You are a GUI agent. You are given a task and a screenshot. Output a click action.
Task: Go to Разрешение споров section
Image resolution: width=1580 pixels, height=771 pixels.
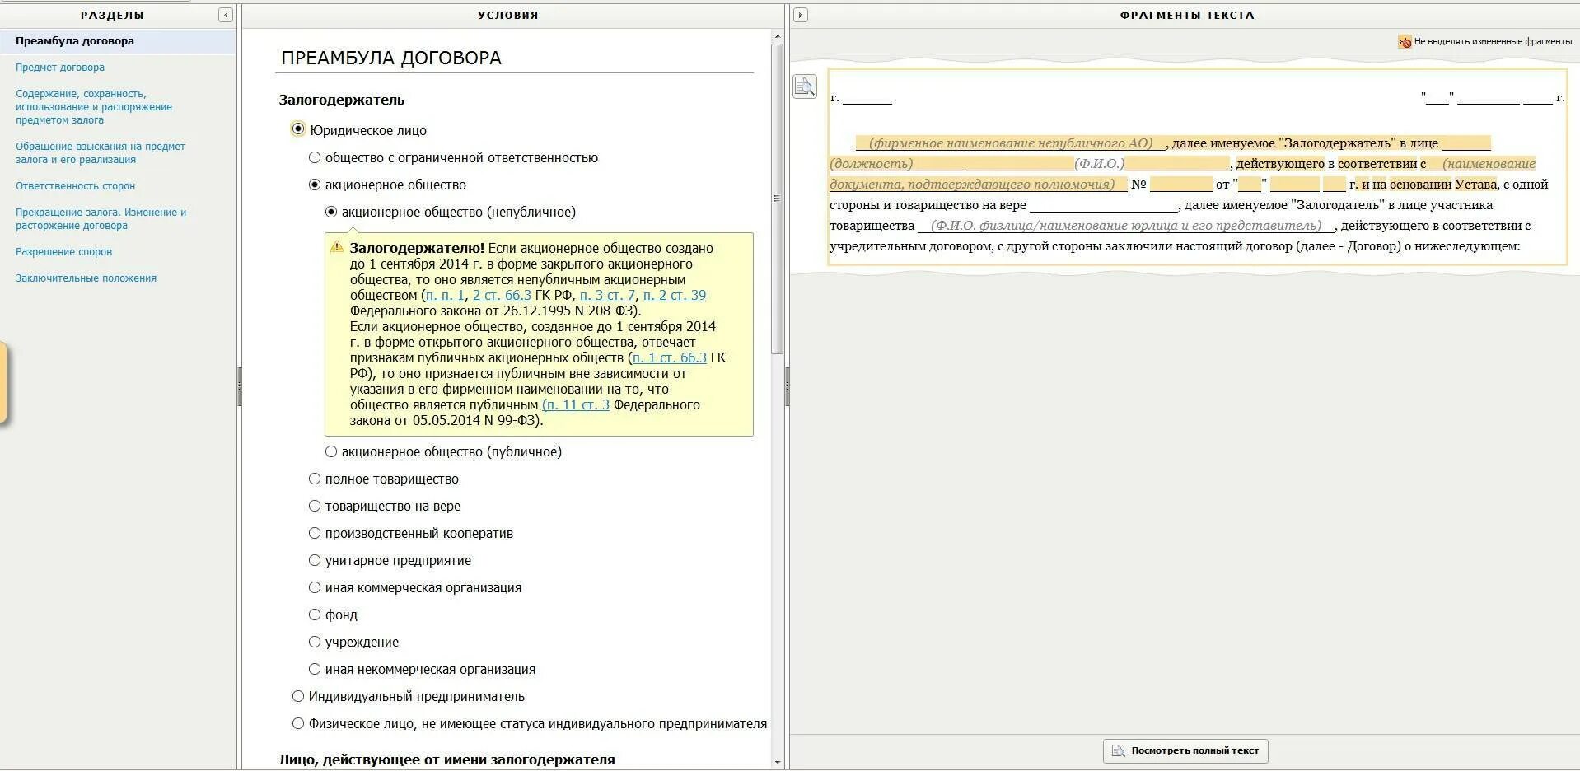pyautogui.click(x=63, y=252)
